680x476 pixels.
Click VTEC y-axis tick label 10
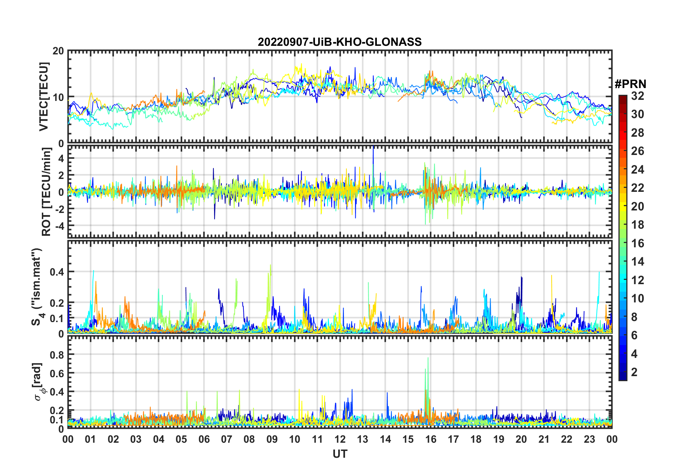point(58,97)
